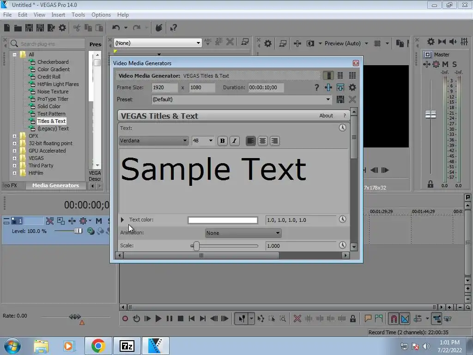
Task: Toggle Bold text formatting
Action: click(x=222, y=141)
